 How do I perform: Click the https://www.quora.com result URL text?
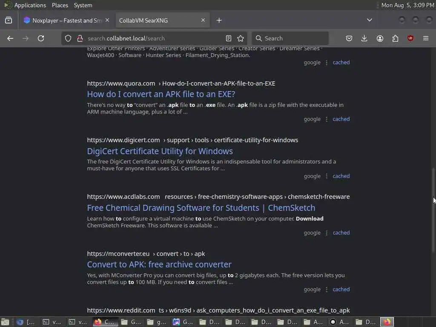[x=121, y=83]
